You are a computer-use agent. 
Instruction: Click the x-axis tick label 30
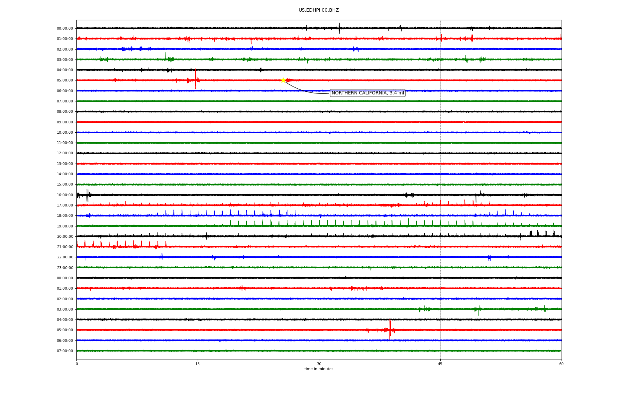pos(319,364)
